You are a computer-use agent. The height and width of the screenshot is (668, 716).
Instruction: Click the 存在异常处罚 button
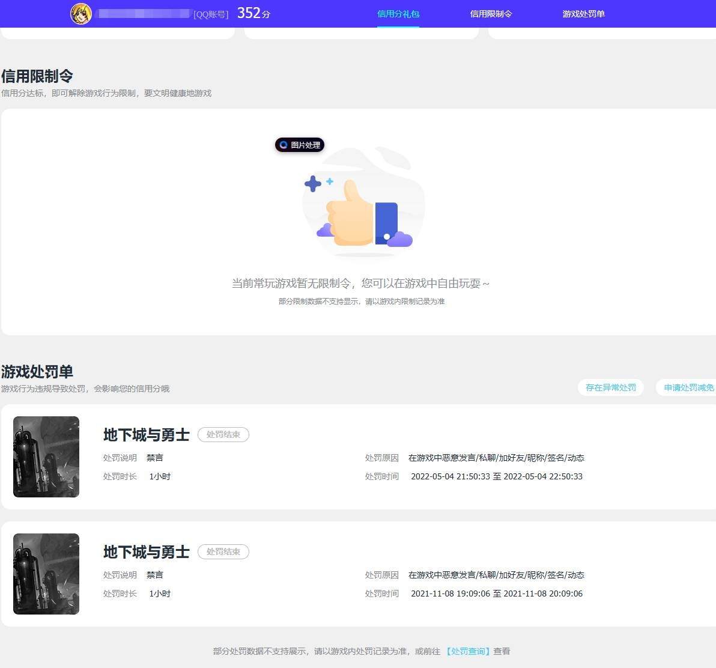(x=610, y=387)
